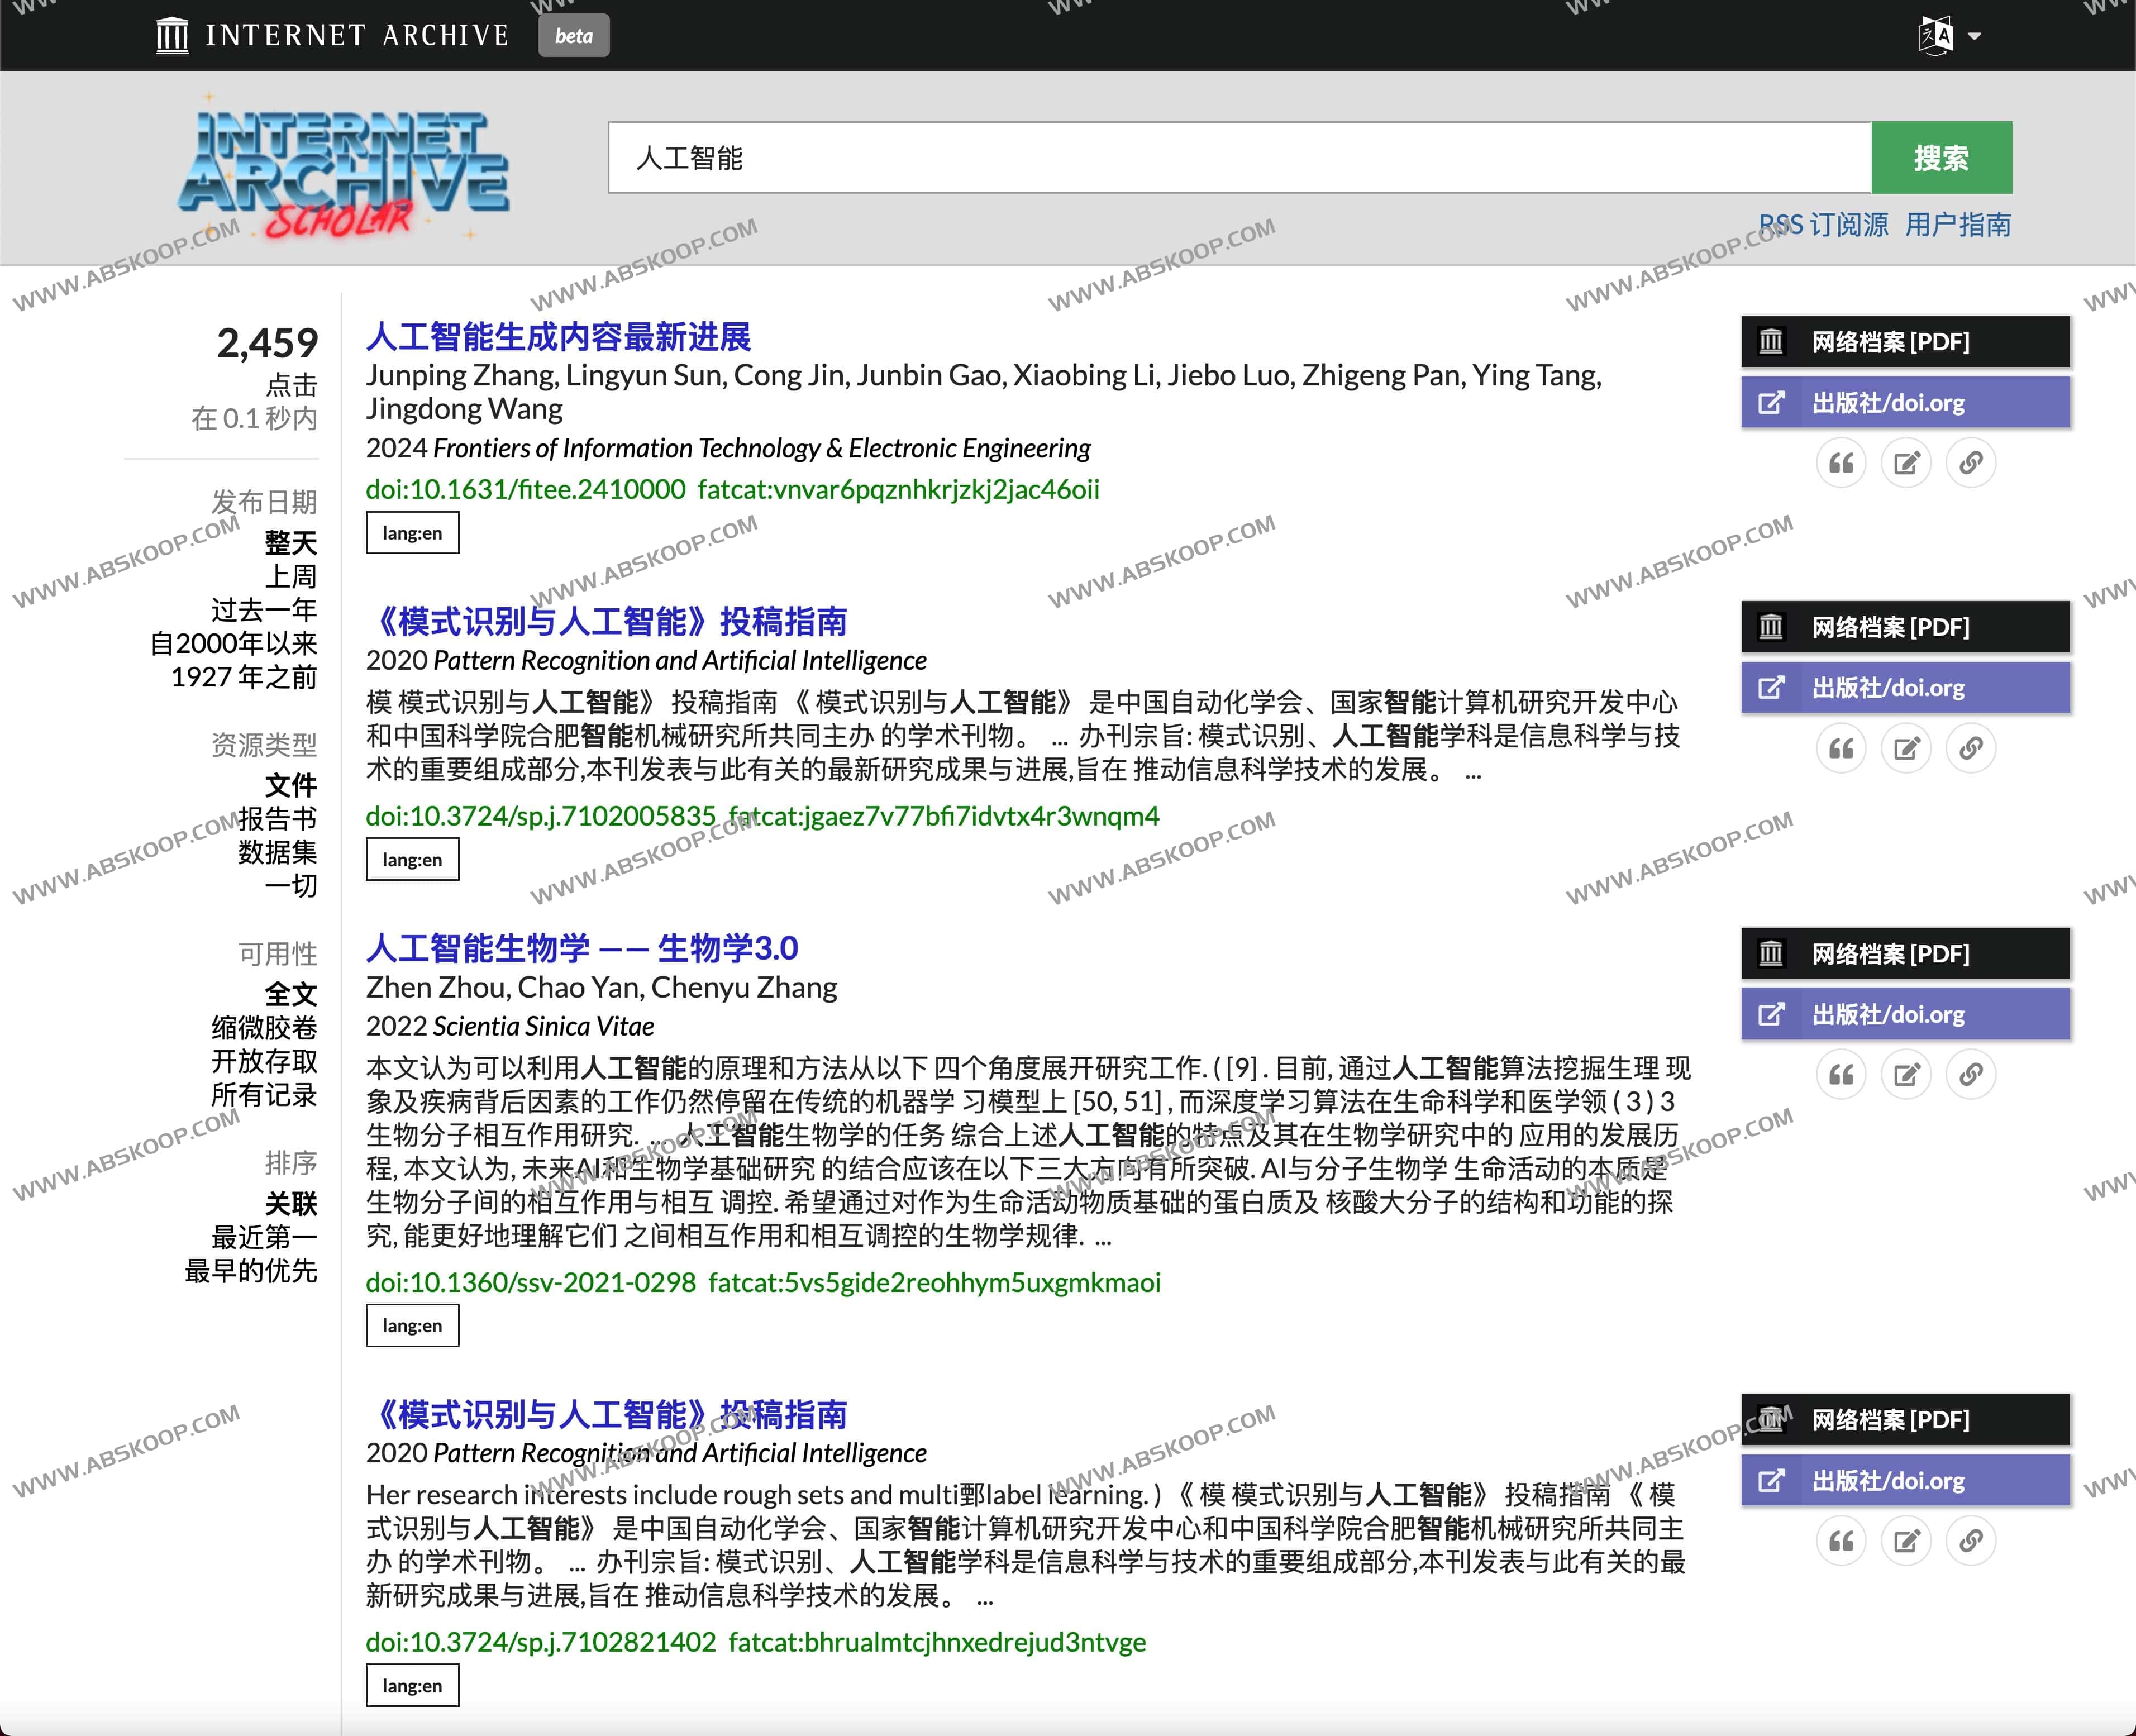Click the translate language icon at top right
This screenshot has width=2136, height=1736.
coord(1937,35)
